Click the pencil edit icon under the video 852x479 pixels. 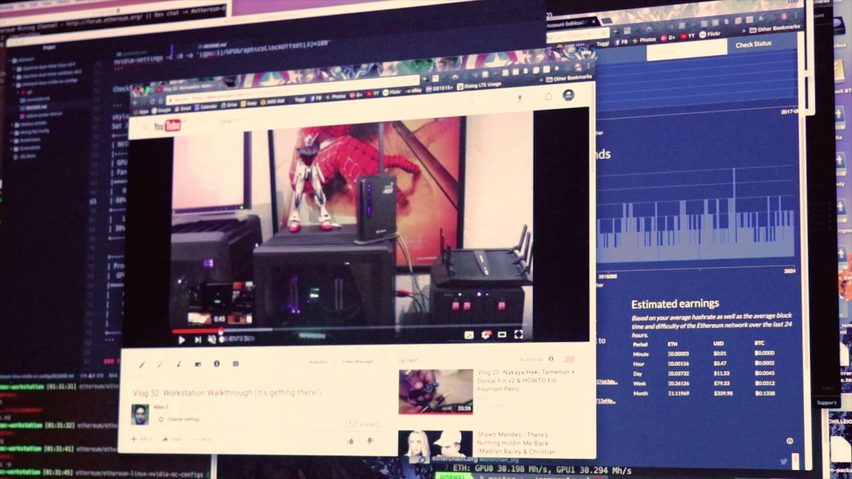pyautogui.click(x=141, y=365)
